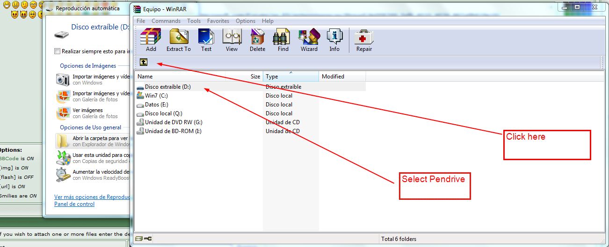Select Disco extraíble (D:) in file list
This screenshot has height=247, width=609.
click(x=167, y=87)
